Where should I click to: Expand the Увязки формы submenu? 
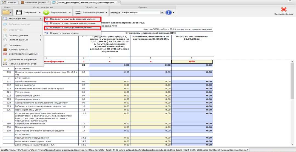coord(23,19)
